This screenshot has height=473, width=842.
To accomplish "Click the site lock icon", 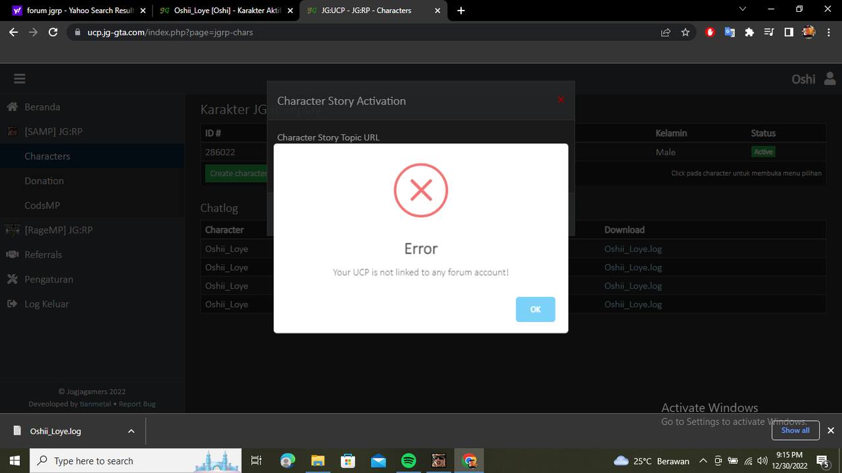I will (x=77, y=32).
